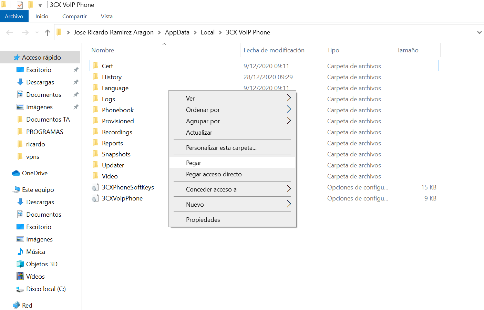The image size is (484, 310).
Task: Click the 3CXVoipPhone config file icon
Action: click(95, 198)
